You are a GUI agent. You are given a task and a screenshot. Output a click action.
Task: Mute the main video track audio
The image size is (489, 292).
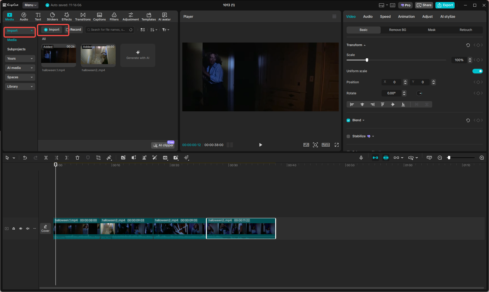(x=28, y=228)
